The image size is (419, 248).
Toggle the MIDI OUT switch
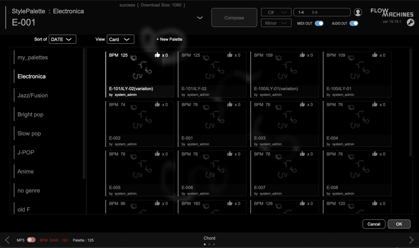click(x=319, y=23)
